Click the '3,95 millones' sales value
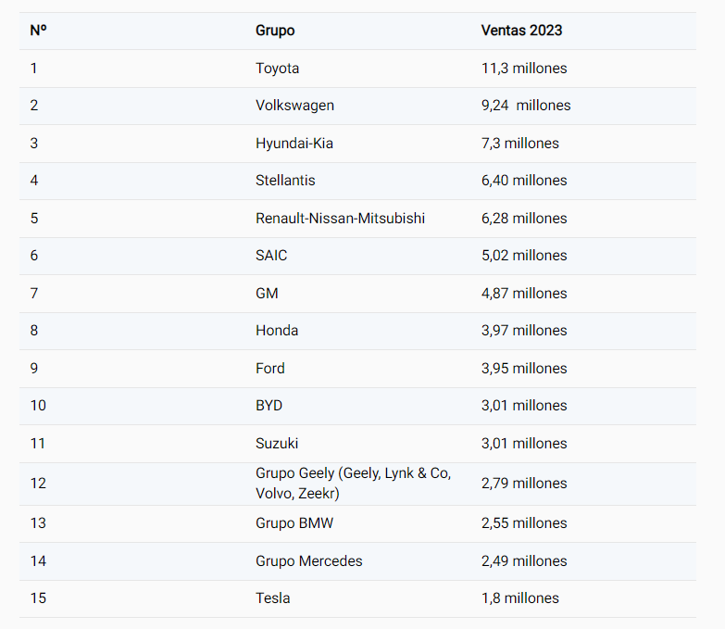Viewport: 725px width, 629px height. [524, 368]
